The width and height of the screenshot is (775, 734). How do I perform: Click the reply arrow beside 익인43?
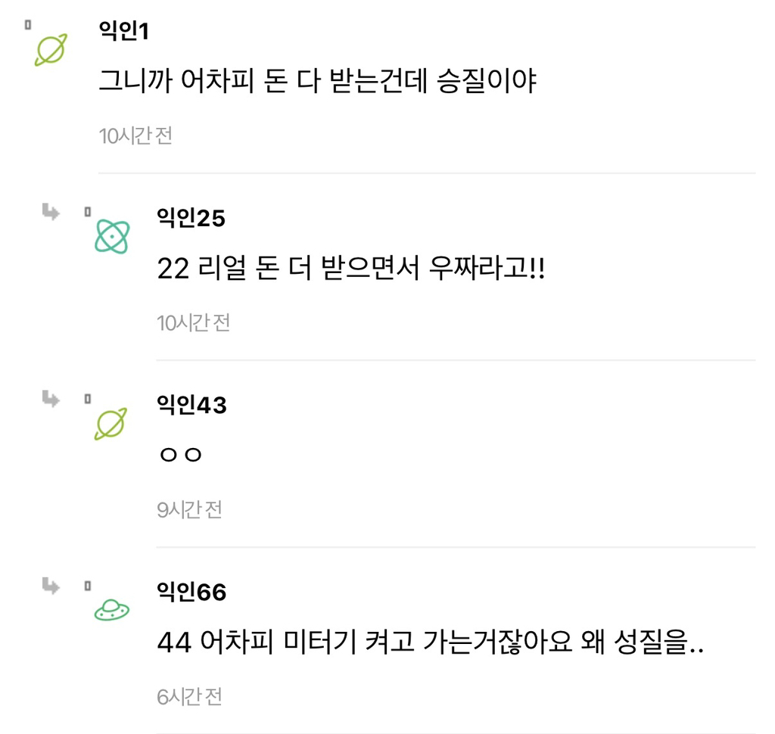(51, 399)
